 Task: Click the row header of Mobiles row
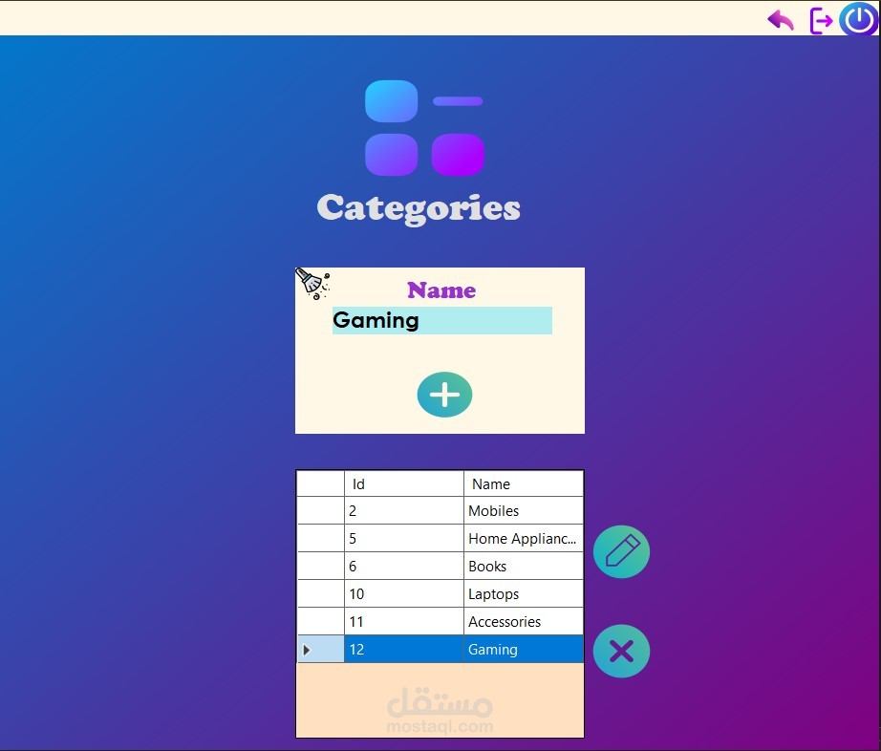[x=320, y=510]
